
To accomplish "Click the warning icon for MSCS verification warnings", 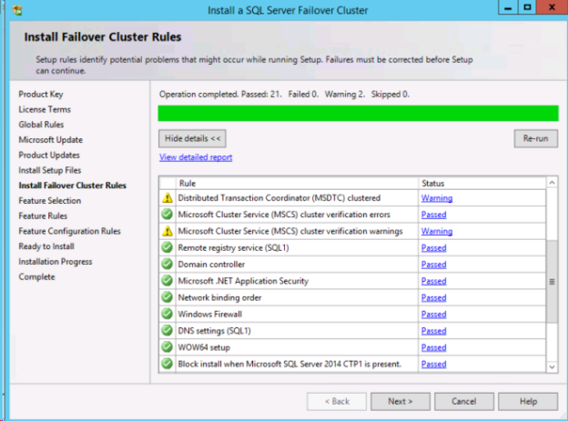I will tap(167, 231).
